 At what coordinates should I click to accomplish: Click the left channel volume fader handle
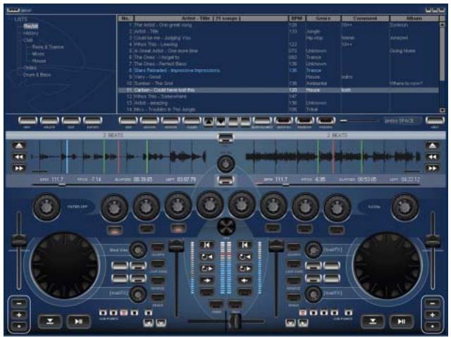click(176, 246)
